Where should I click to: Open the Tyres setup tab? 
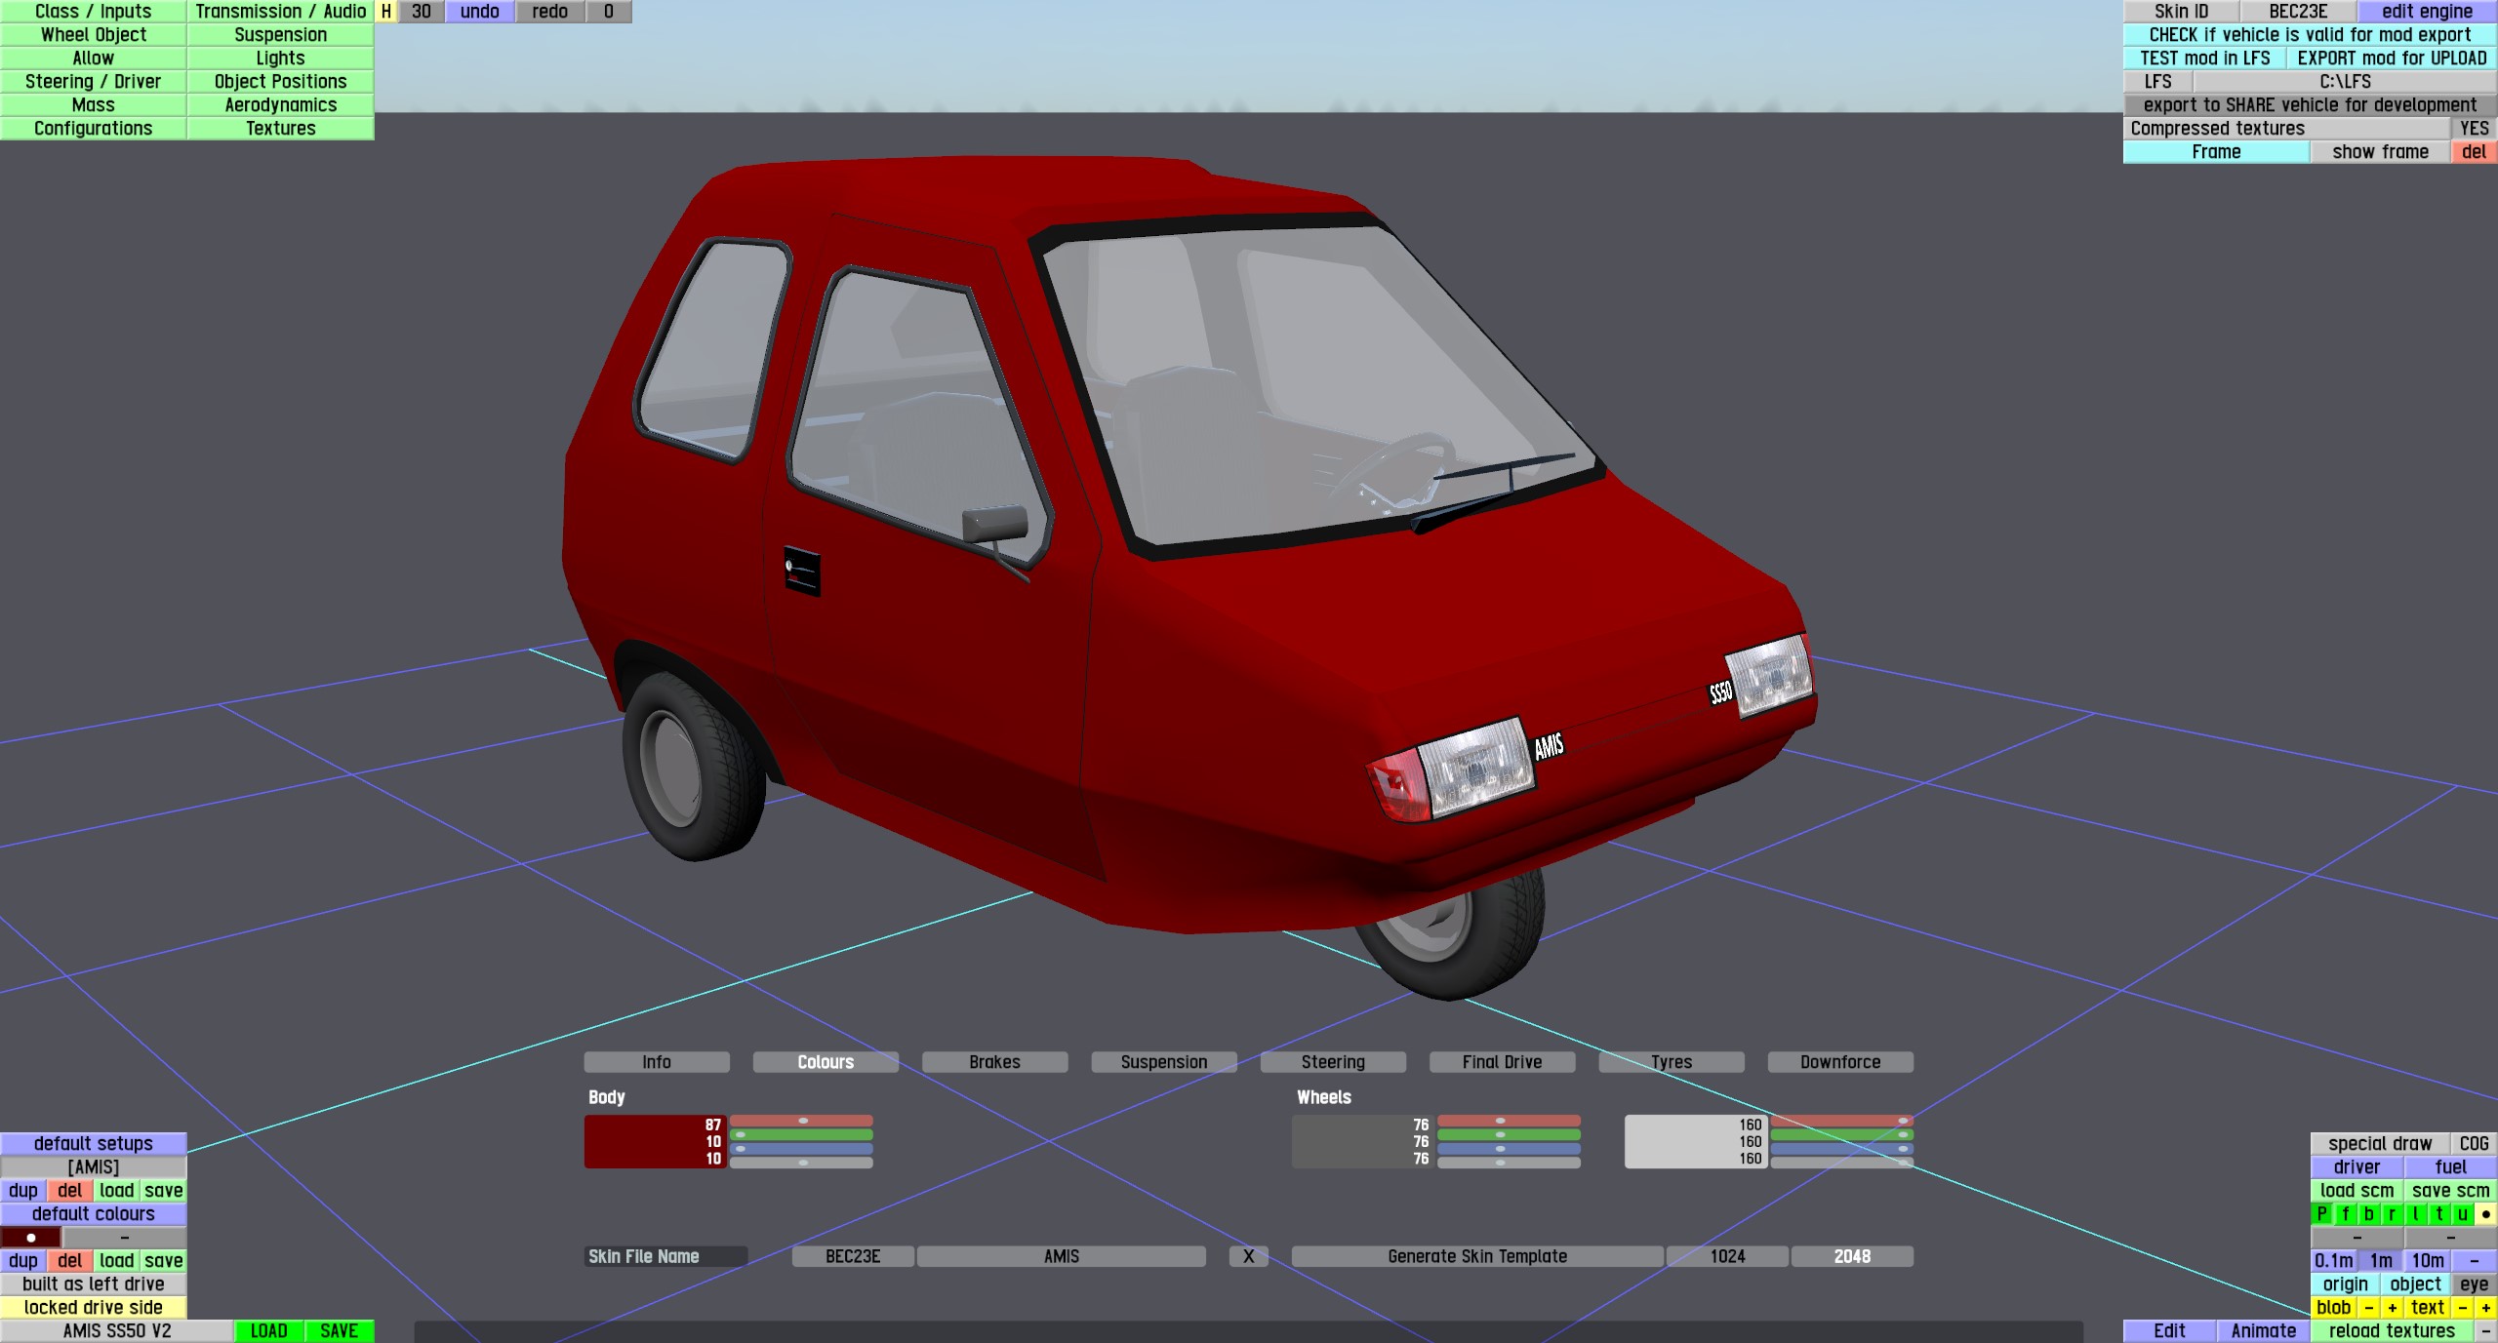point(1671,1062)
